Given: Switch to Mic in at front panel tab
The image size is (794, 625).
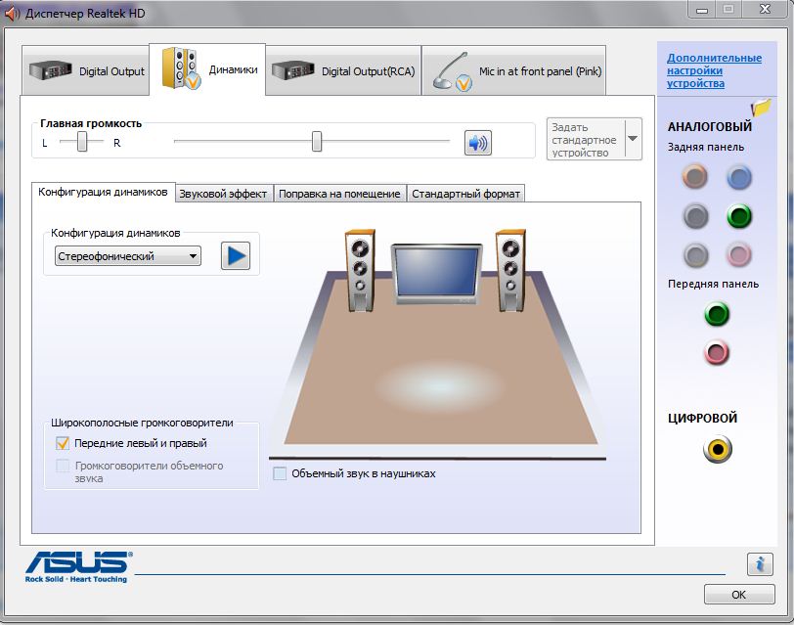Looking at the screenshot, I should point(514,70).
